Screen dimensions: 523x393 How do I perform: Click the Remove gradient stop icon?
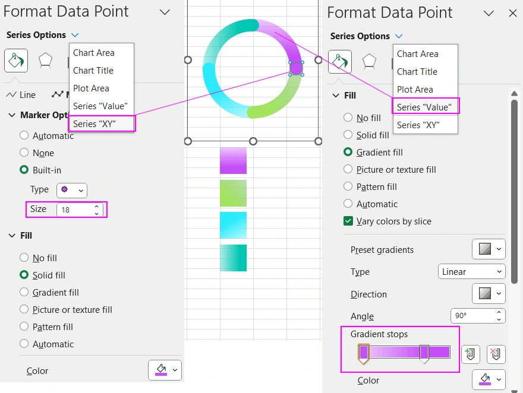(496, 354)
